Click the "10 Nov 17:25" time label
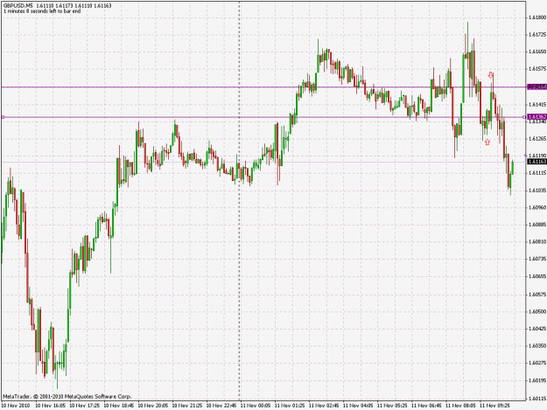 pos(85,406)
